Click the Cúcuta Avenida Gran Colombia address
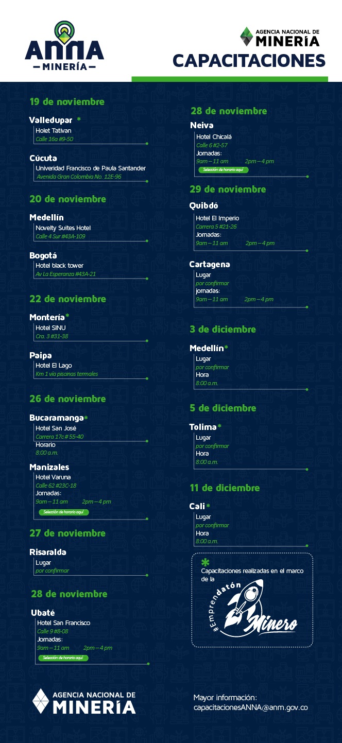 (79, 177)
